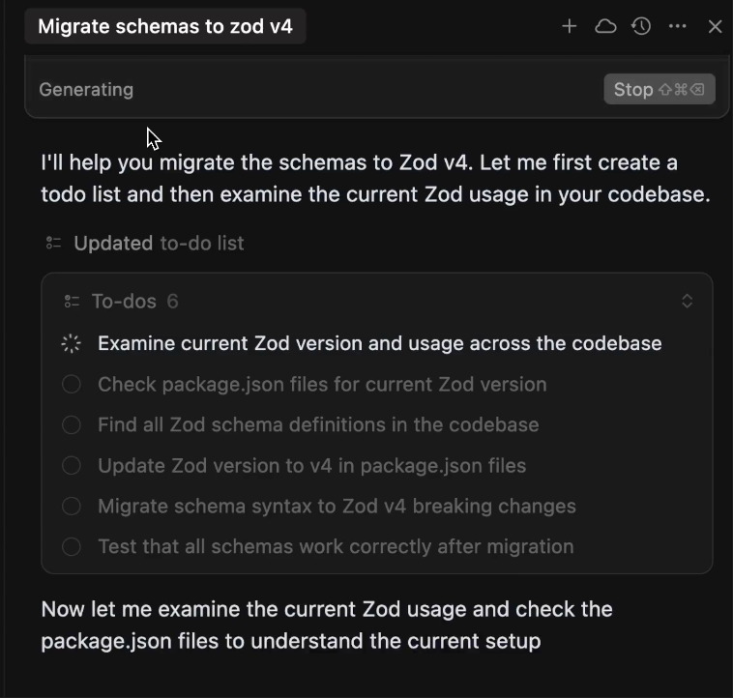Click the To-dos 6 header label
Image resolution: width=733 pixels, height=698 pixels.
coord(134,302)
